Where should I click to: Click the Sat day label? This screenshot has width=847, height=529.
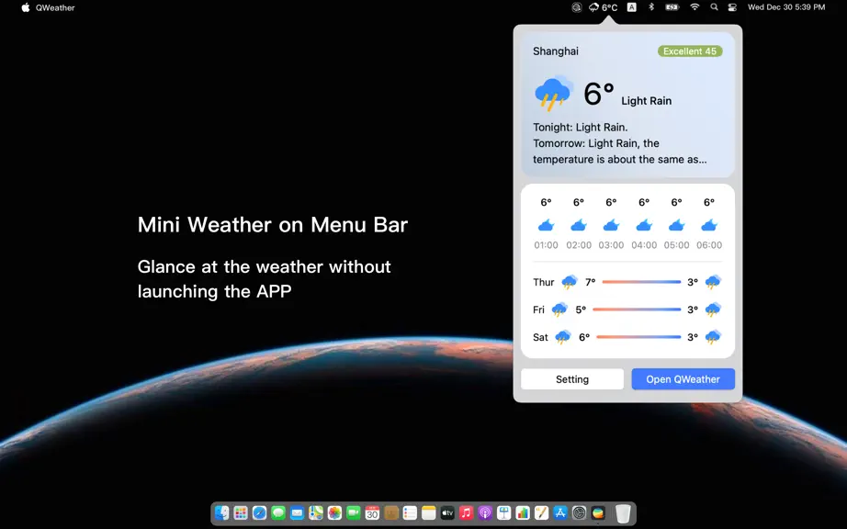coord(540,337)
